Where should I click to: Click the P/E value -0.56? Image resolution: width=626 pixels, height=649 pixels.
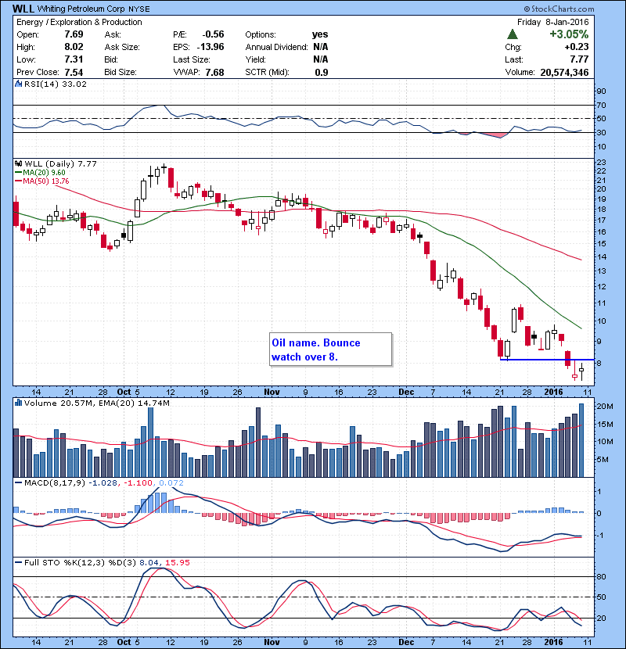tap(214, 34)
